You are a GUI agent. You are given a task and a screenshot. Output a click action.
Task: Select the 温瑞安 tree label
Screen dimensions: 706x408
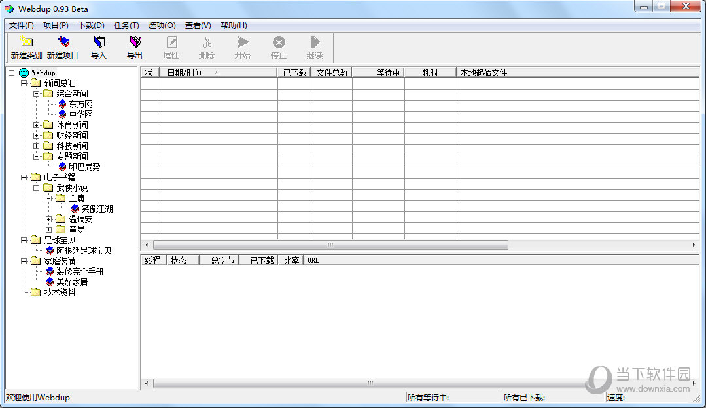point(80,219)
